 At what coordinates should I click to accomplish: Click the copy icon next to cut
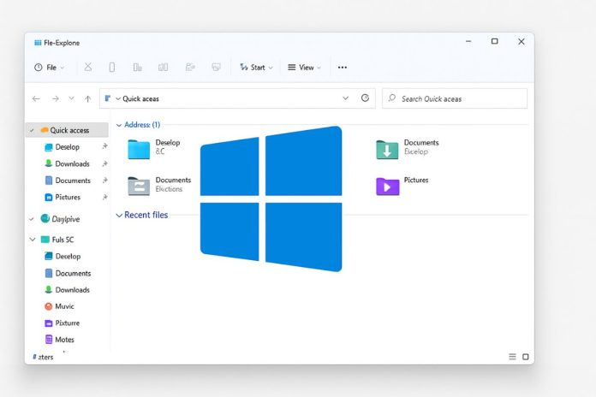[x=111, y=68]
